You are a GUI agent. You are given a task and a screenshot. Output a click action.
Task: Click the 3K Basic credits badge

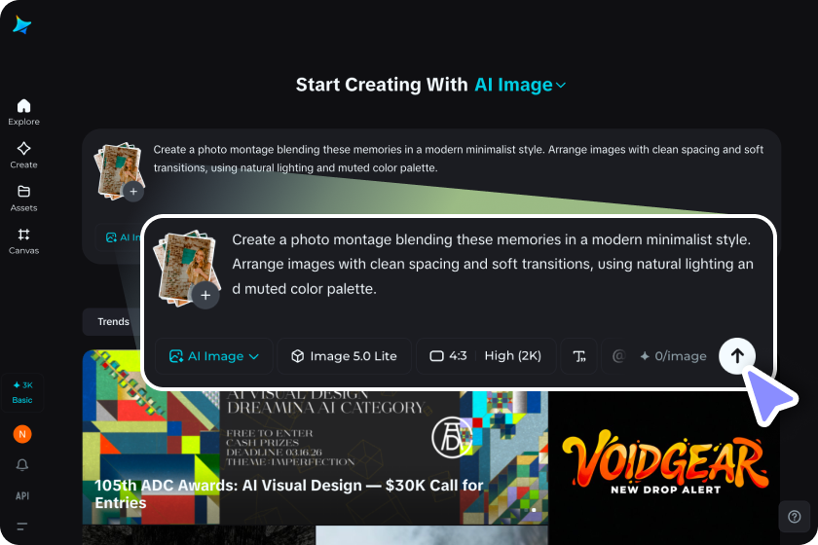[x=22, y=393]
